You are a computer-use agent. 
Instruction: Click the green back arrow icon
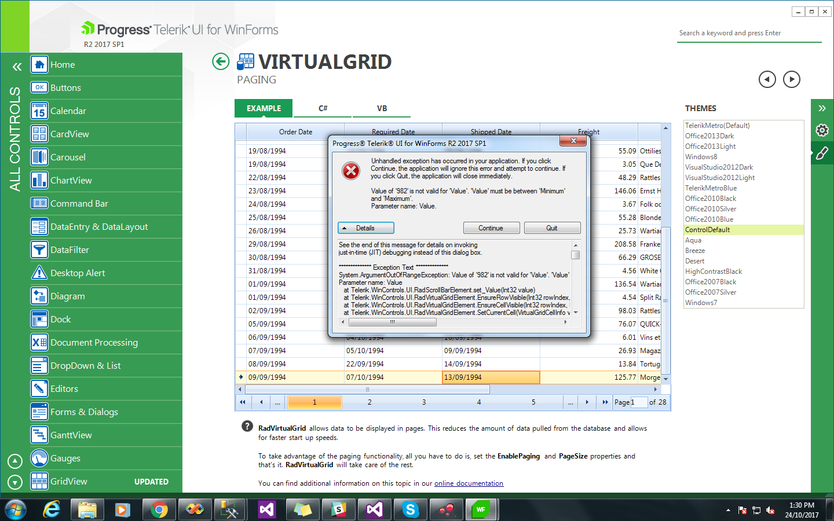click(221, 61)
